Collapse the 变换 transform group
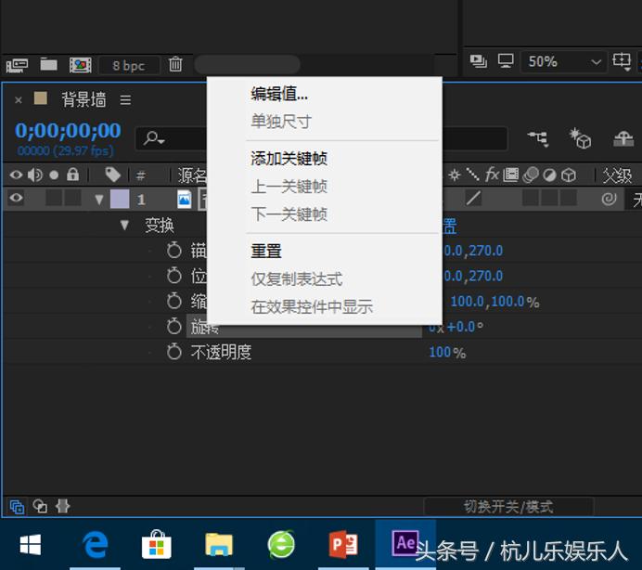 125,225
